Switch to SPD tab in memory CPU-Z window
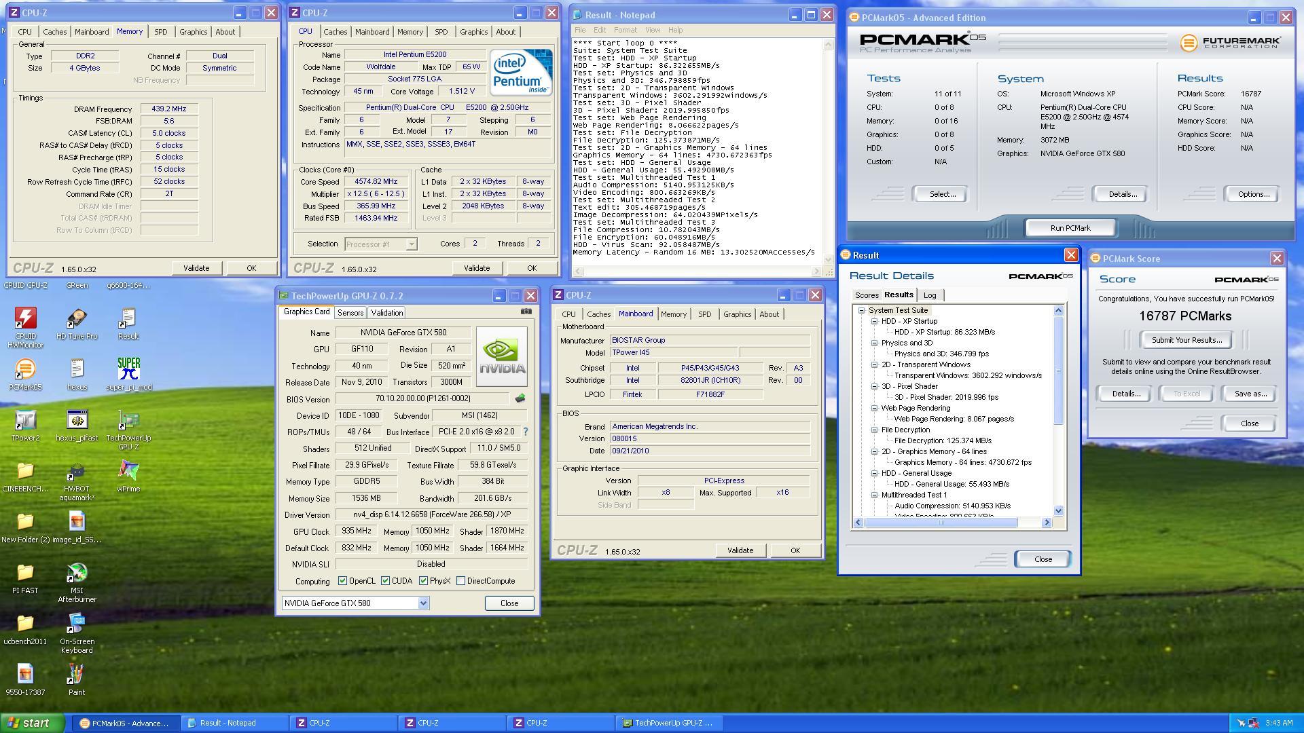1304x733 pixels. point(160,32)
